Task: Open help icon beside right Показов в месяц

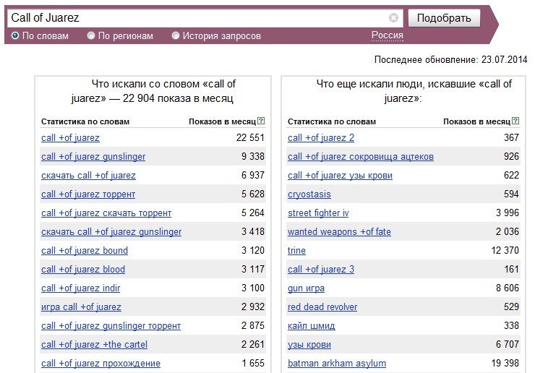Action: coord(515,121)
